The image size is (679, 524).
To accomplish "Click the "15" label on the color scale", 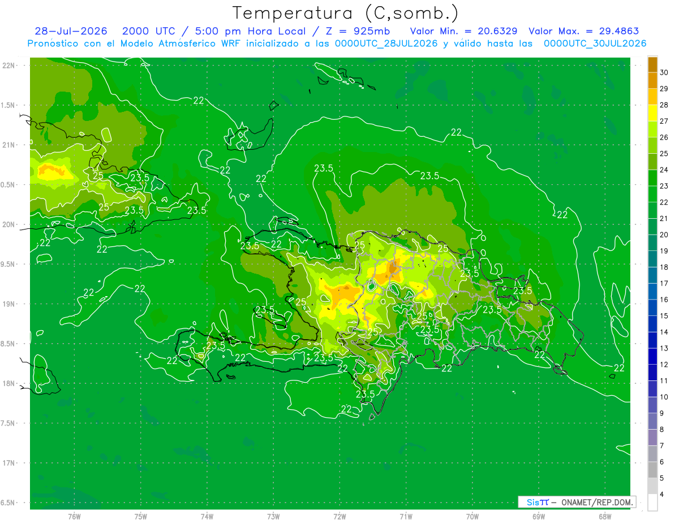I will click(x=664, y=316).
